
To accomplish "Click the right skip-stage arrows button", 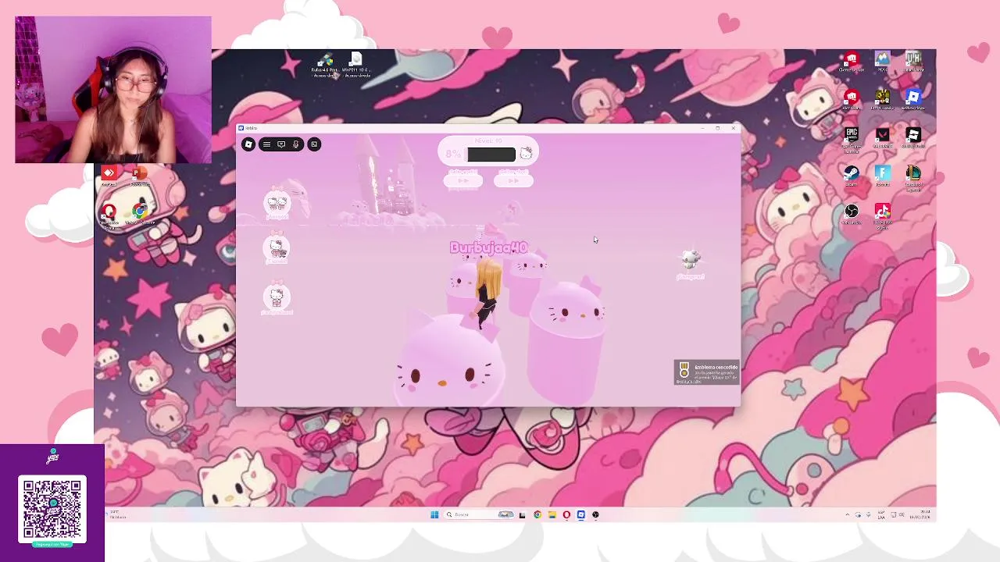I will tap(514, 181).
